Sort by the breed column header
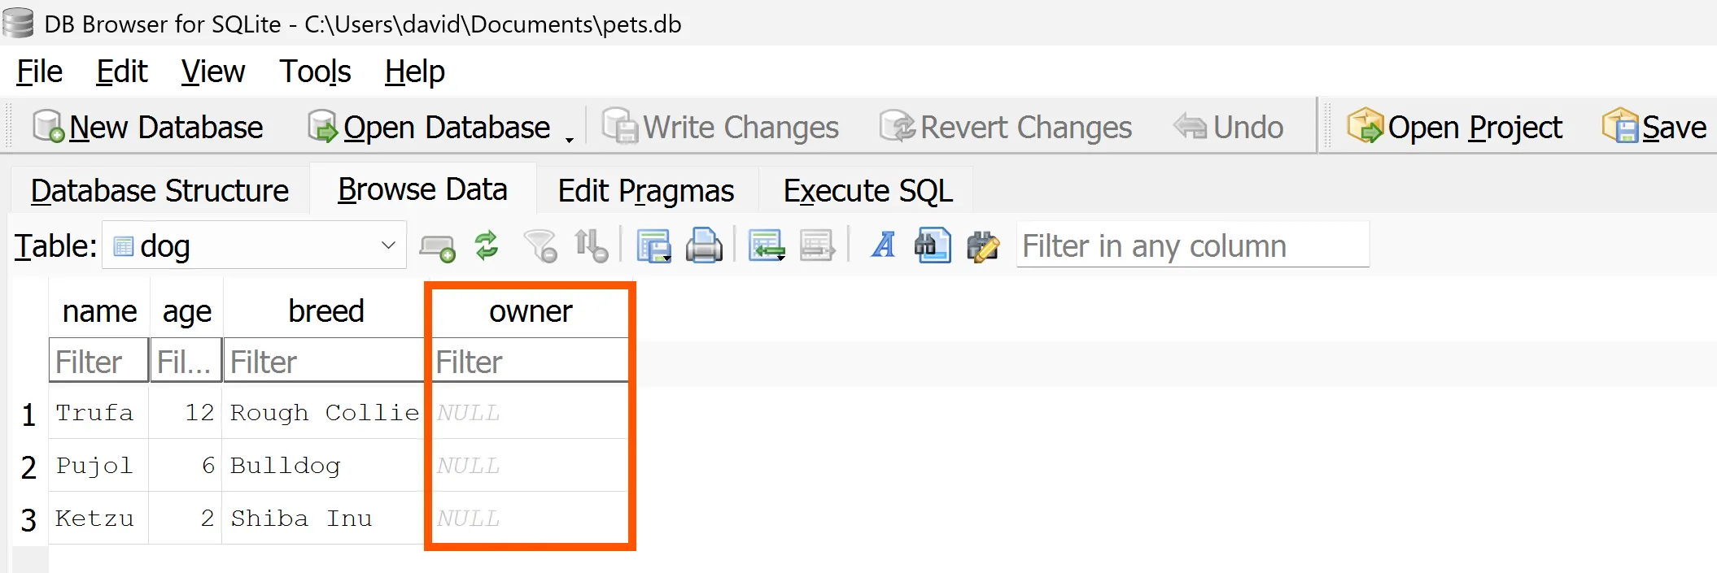 point(325,311)
